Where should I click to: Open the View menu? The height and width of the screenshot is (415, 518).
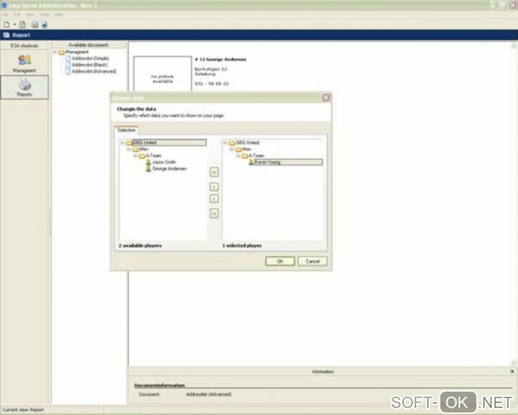[x=30, y=15]
